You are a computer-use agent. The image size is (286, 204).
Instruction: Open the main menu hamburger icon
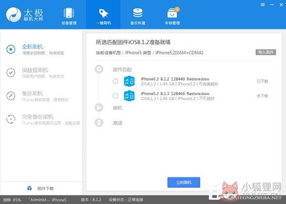click(263, 5)
